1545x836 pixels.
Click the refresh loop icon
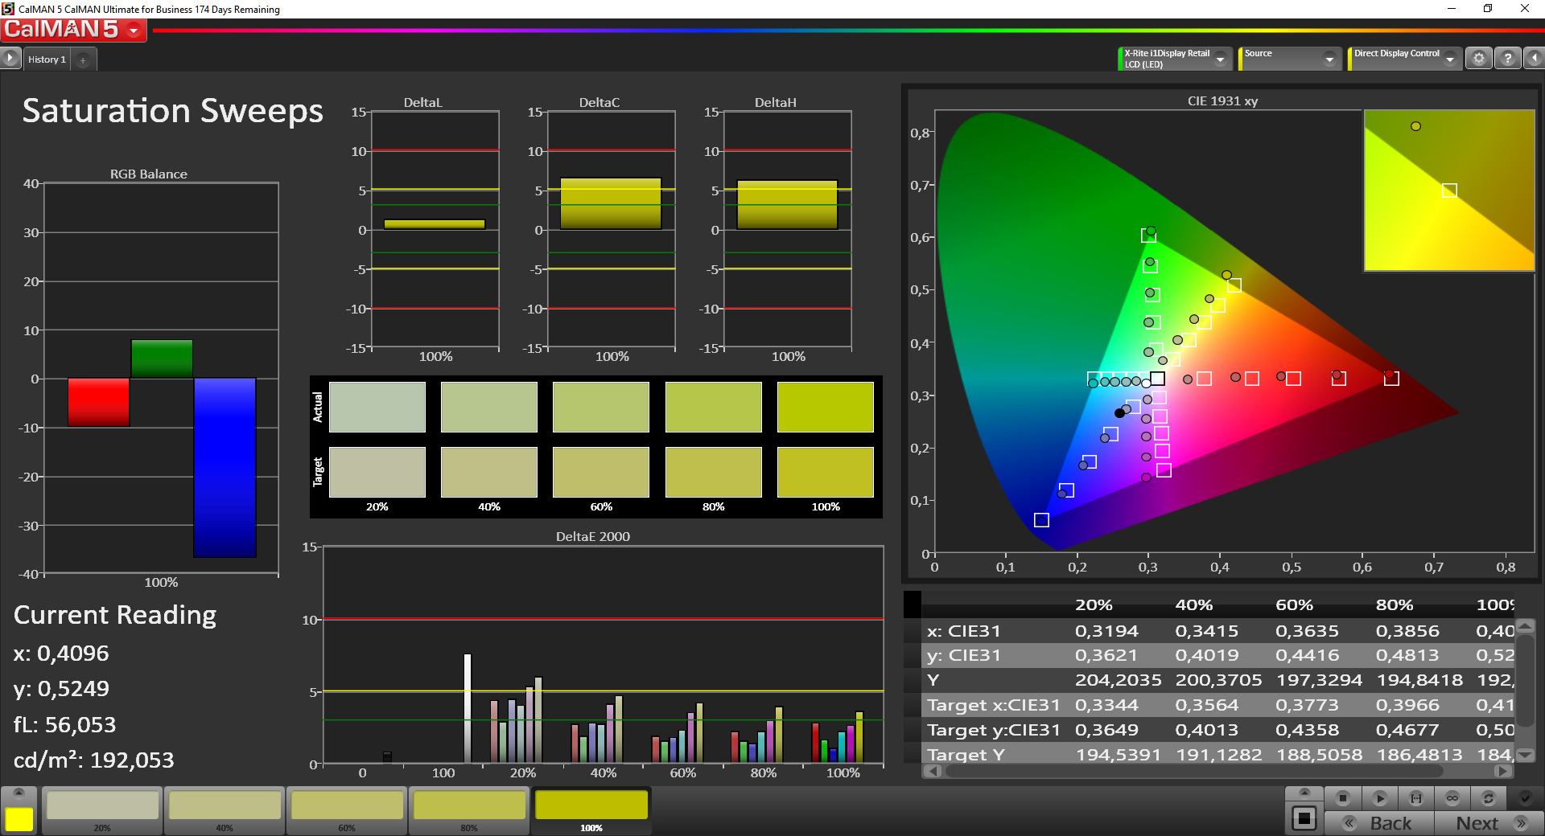click(1489, 798)
